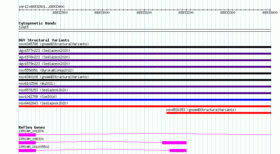Click the right exon block of CPM|NM_198320
280x154 pixels.
(x=174, y=143)
